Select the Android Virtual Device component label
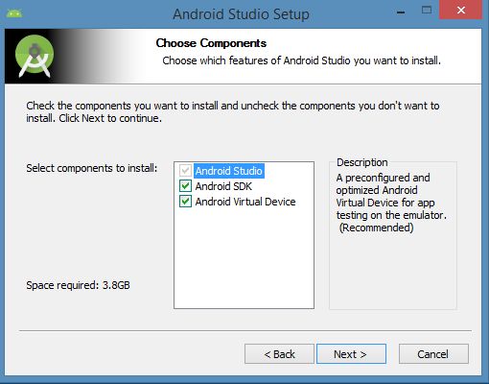This screenshot has height=384, width=489. pyautogui.click(x=245, y=202)
